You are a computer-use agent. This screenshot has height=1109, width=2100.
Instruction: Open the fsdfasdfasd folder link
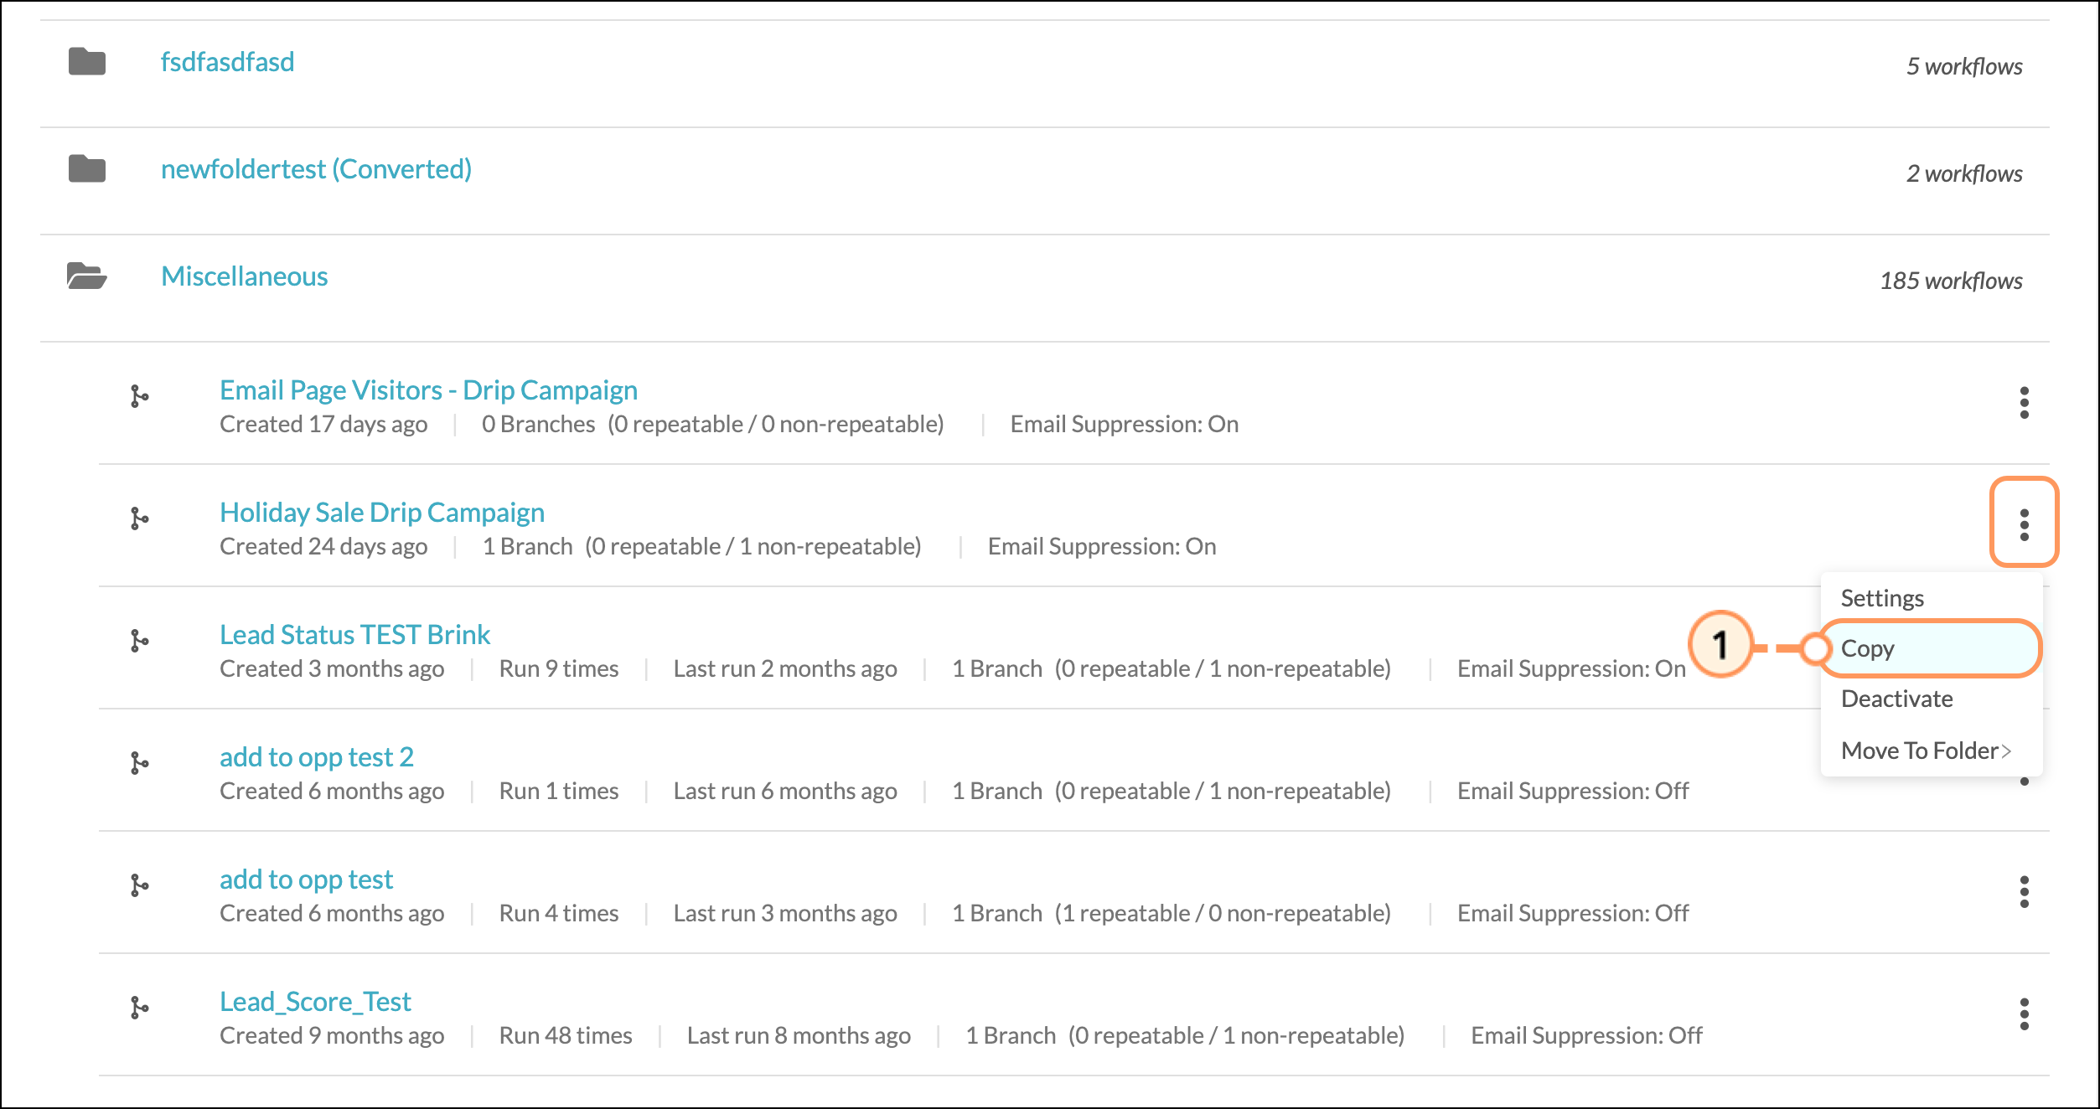227,62
